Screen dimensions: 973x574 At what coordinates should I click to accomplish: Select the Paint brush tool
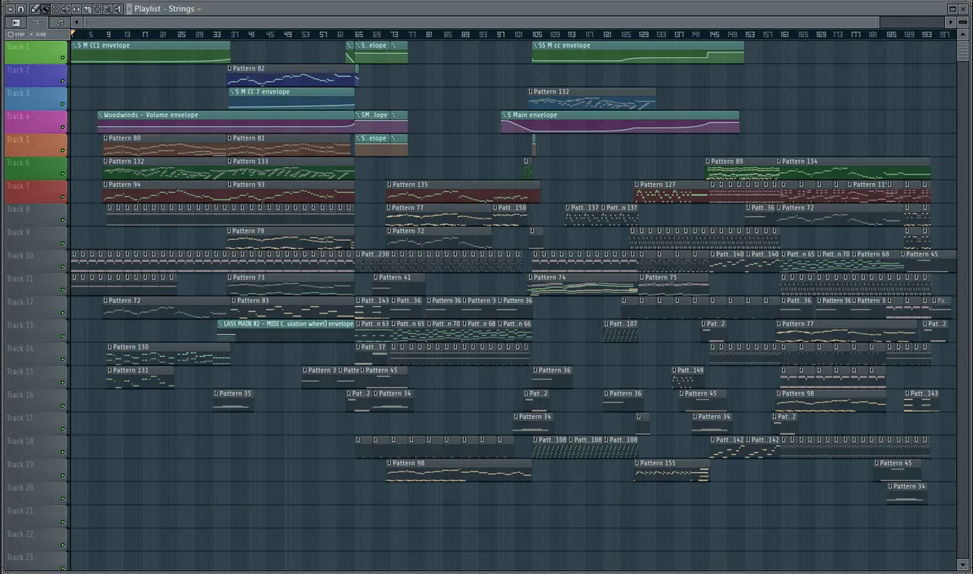click(x=46, y=9)
